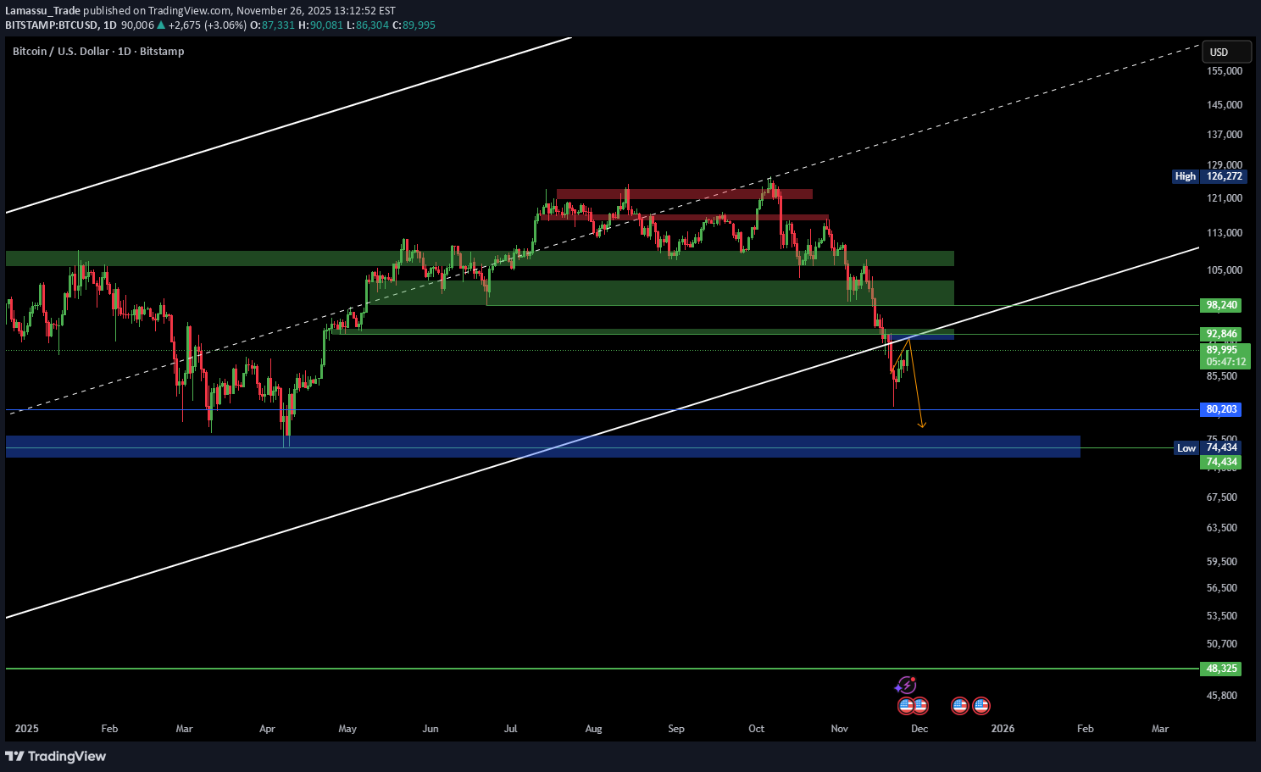Screen dimensions: 1261x772
Task: Click the Lamassu_Trade author name
Action: 42,11
